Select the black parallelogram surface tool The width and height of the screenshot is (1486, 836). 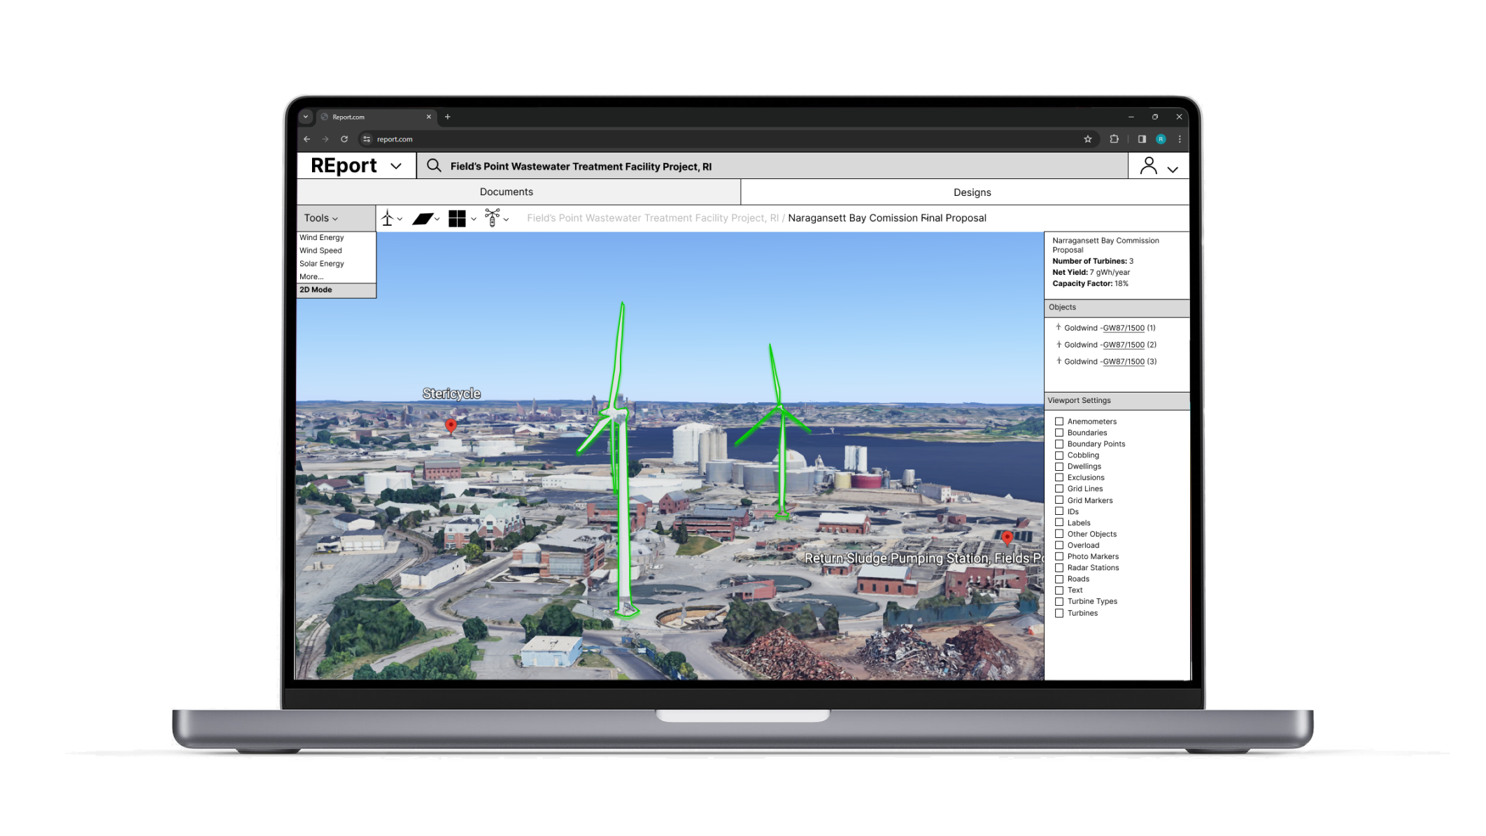coord(422,219)
